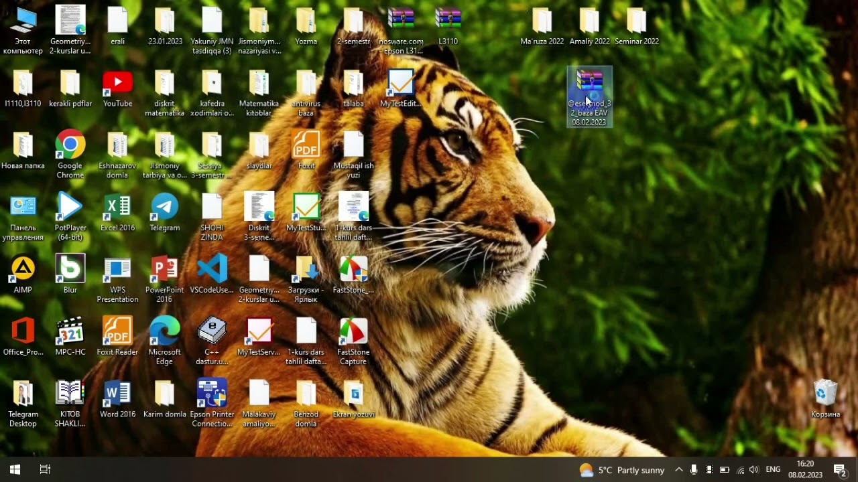
Task: Select the erali file icon
Action: (117, 27)
